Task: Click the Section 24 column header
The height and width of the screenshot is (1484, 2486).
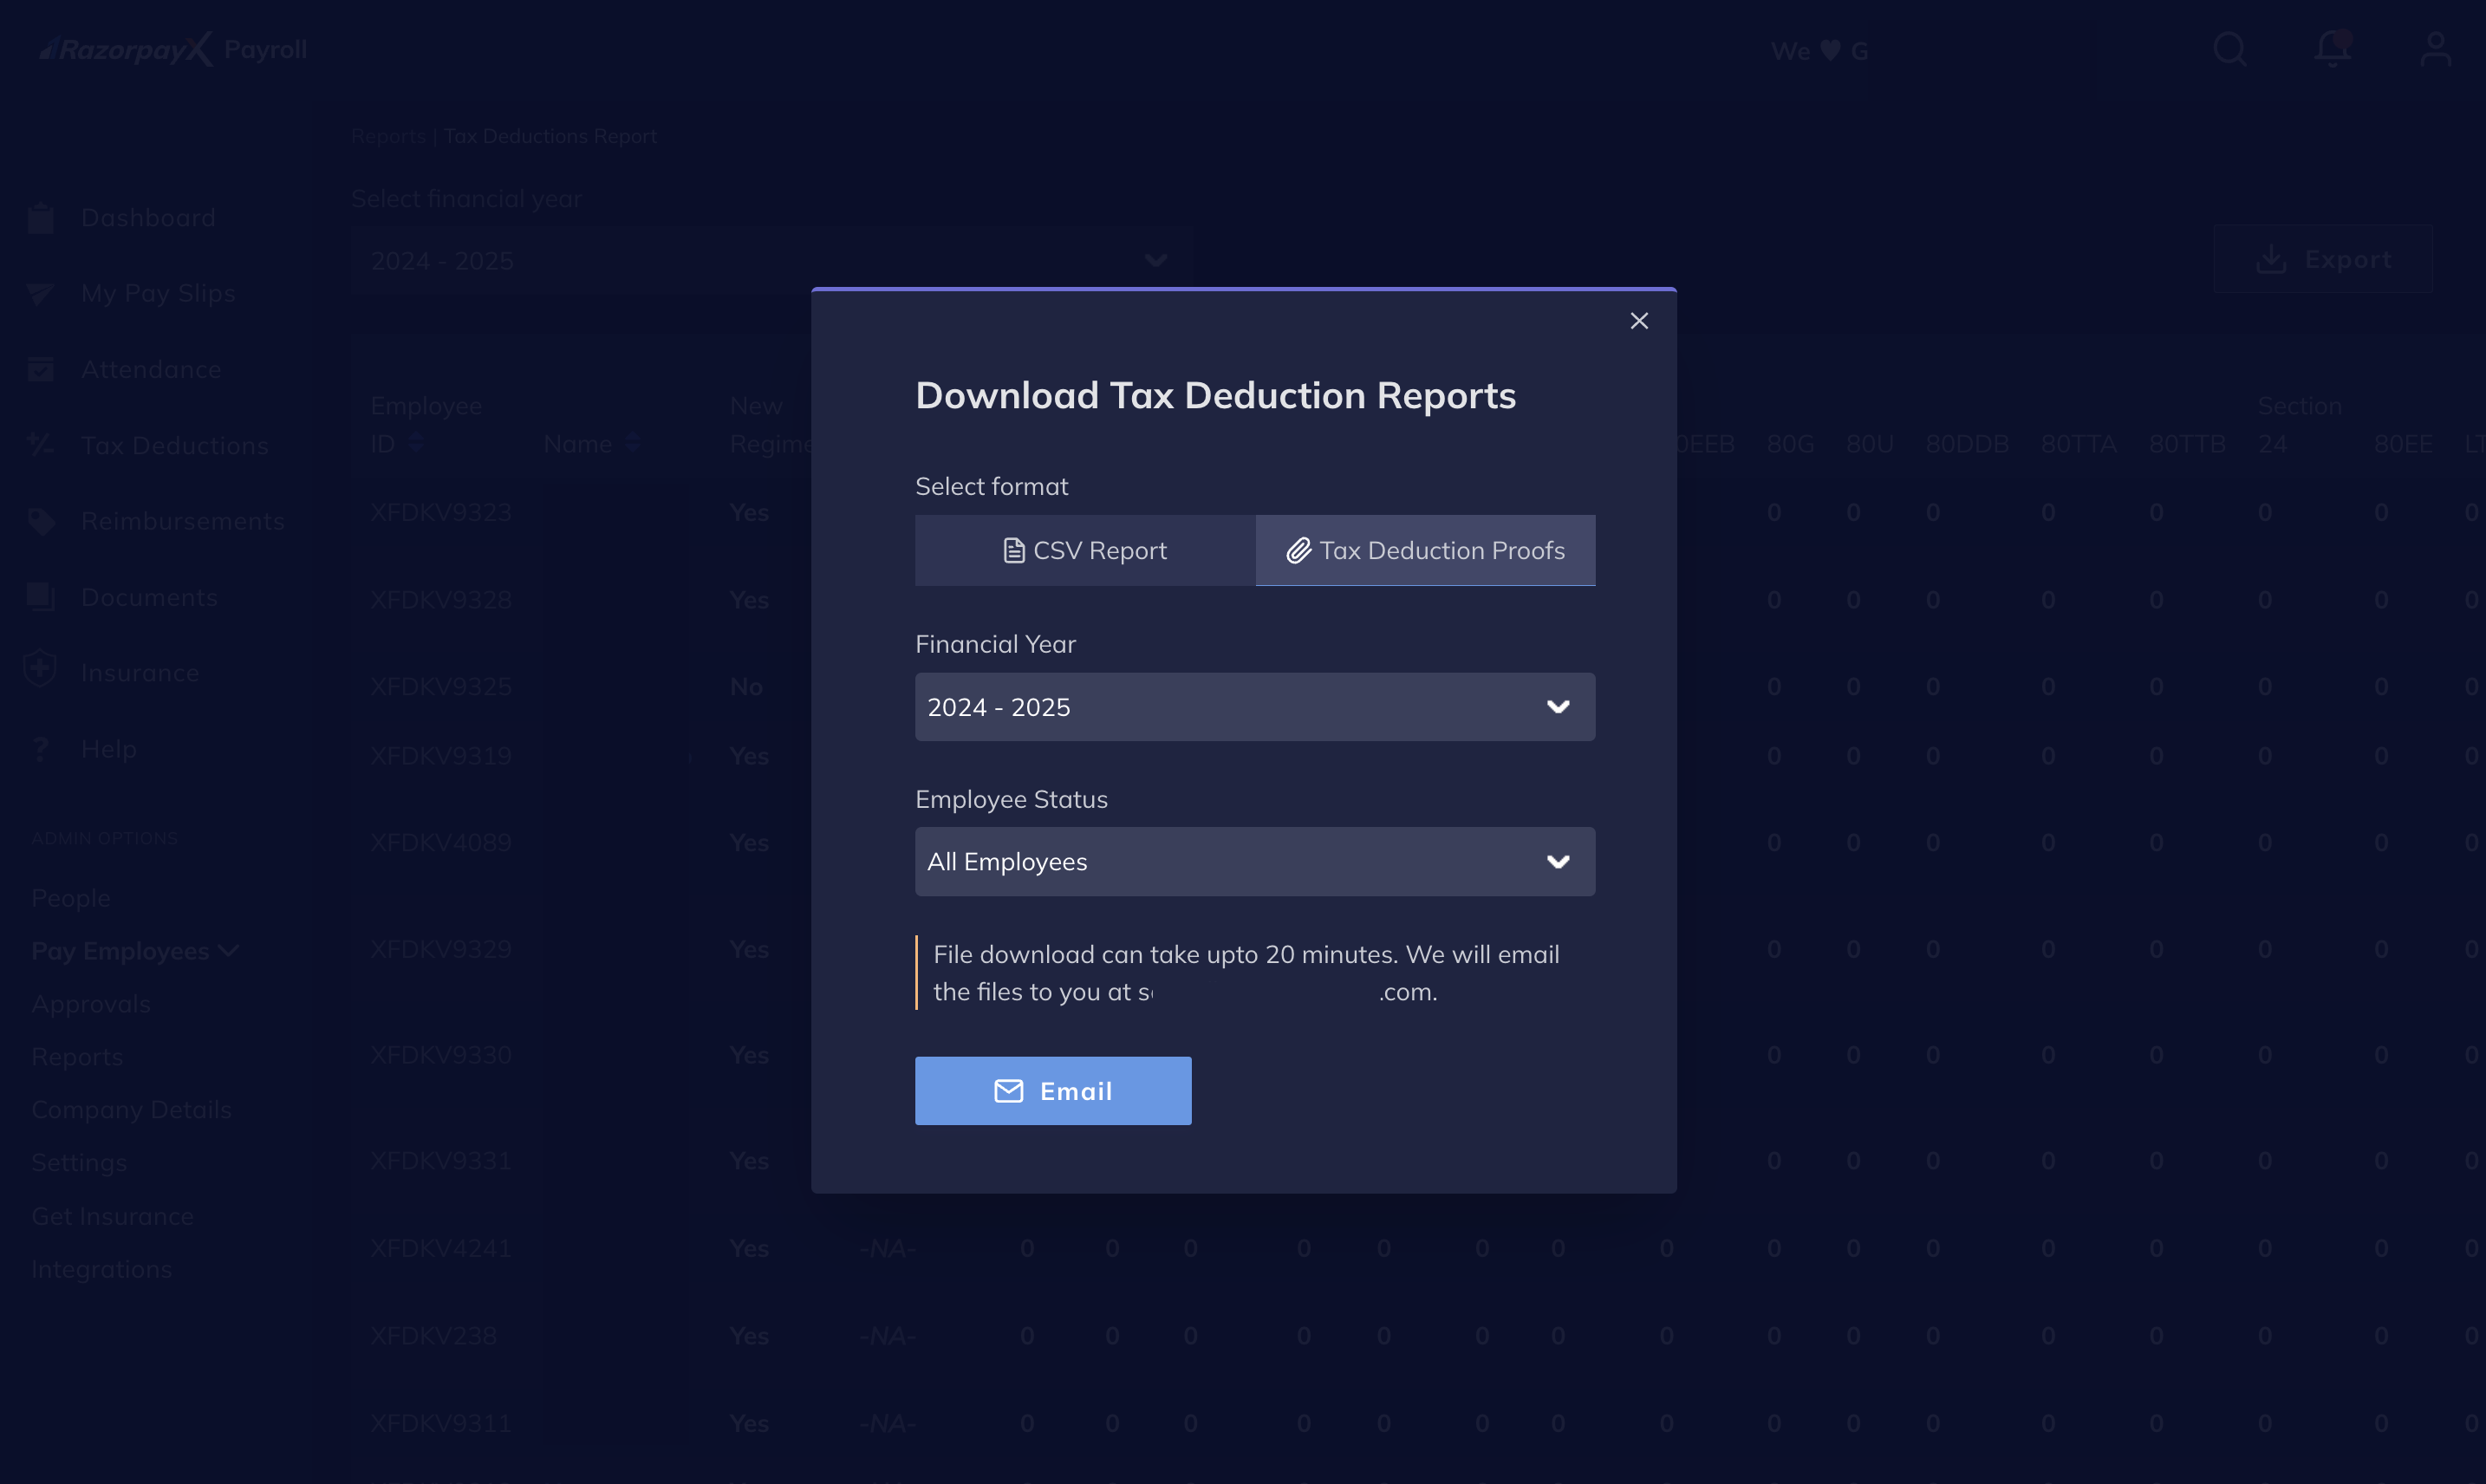Action: 2299,425
